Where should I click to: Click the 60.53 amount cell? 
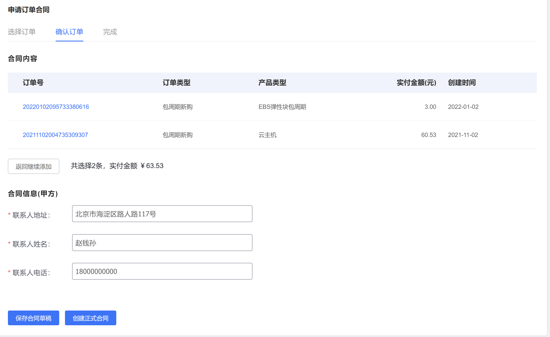click(428, 135)
